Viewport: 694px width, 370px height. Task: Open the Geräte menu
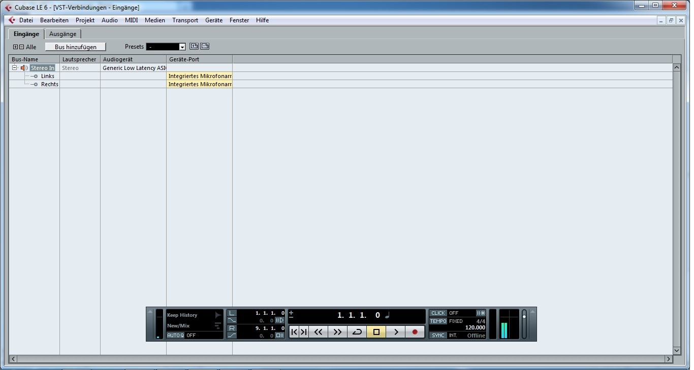(x=214, y=20)
